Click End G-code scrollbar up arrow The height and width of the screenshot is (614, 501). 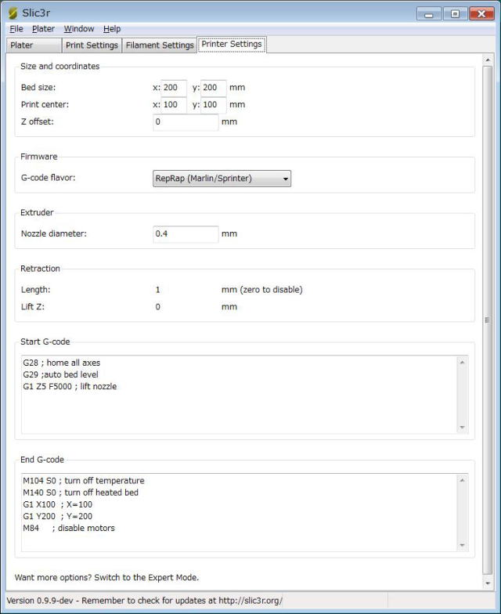pyautogui.click(x=462, y=480)
